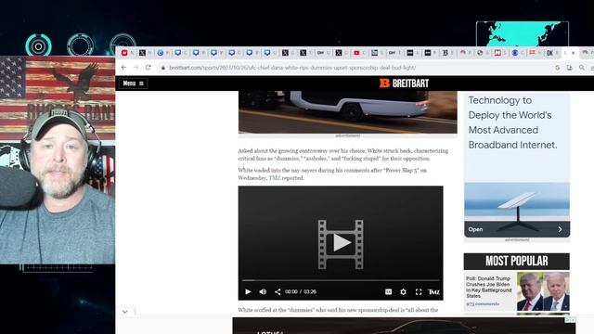
Task: Click the MOST POPULAR heading
Action: (x=517, y=262)
